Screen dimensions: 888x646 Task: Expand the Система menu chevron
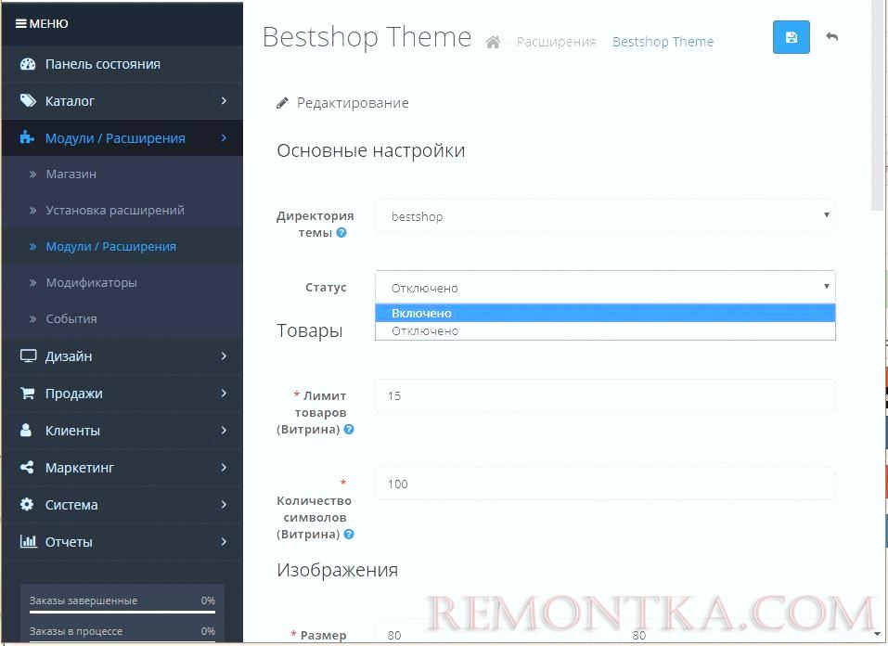tap(224, 504)
